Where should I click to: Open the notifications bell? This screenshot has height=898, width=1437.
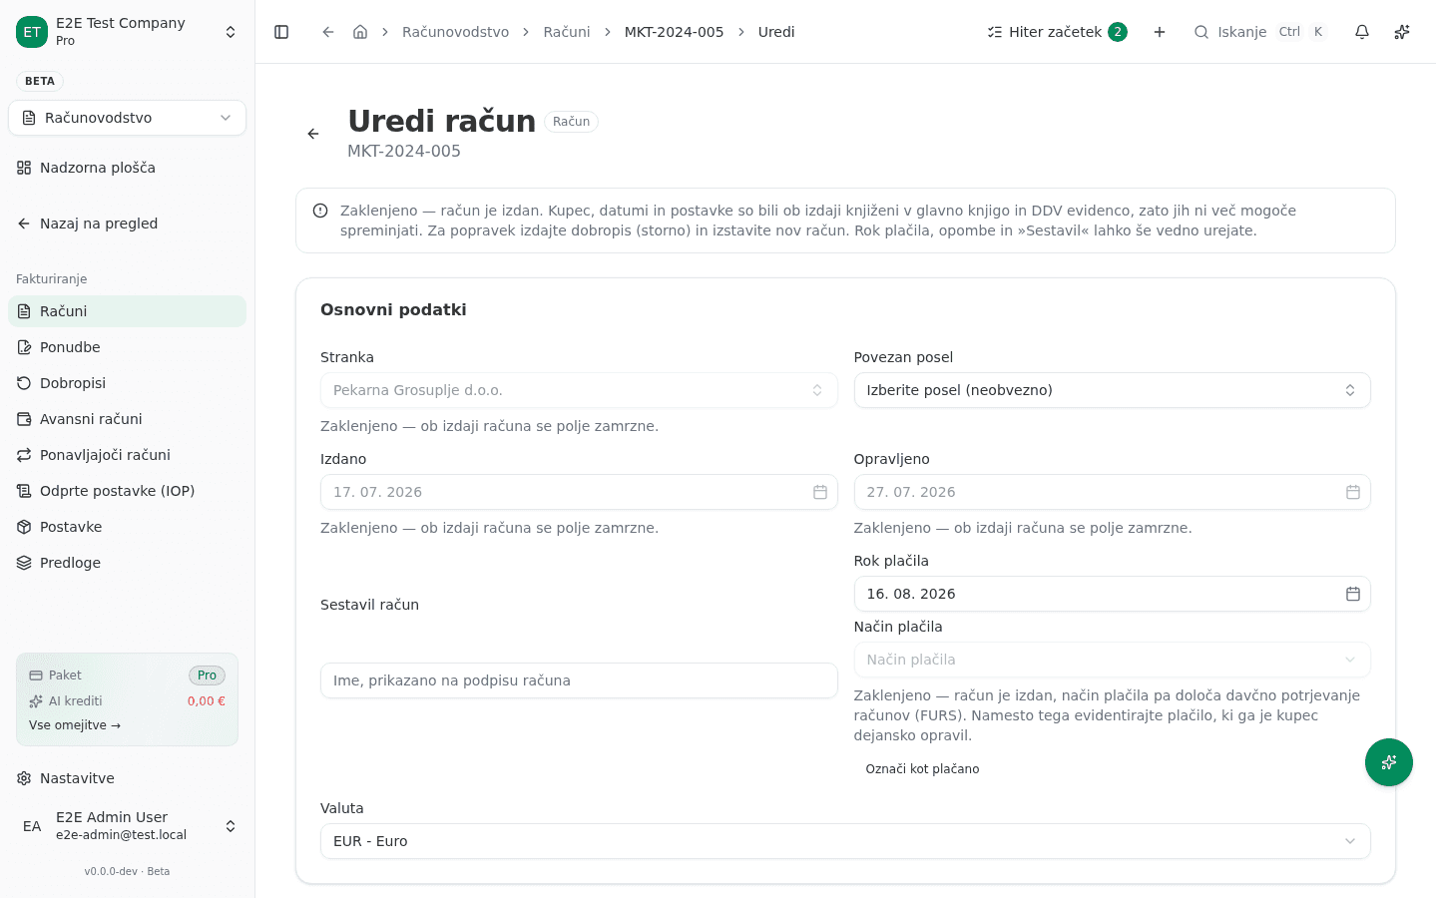(1361, 32)
